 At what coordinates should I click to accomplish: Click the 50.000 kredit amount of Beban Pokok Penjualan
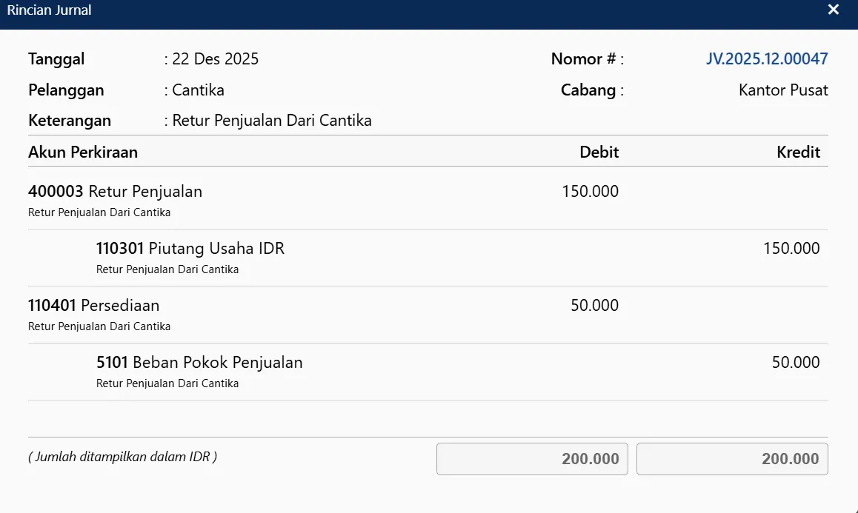[795, 363]
